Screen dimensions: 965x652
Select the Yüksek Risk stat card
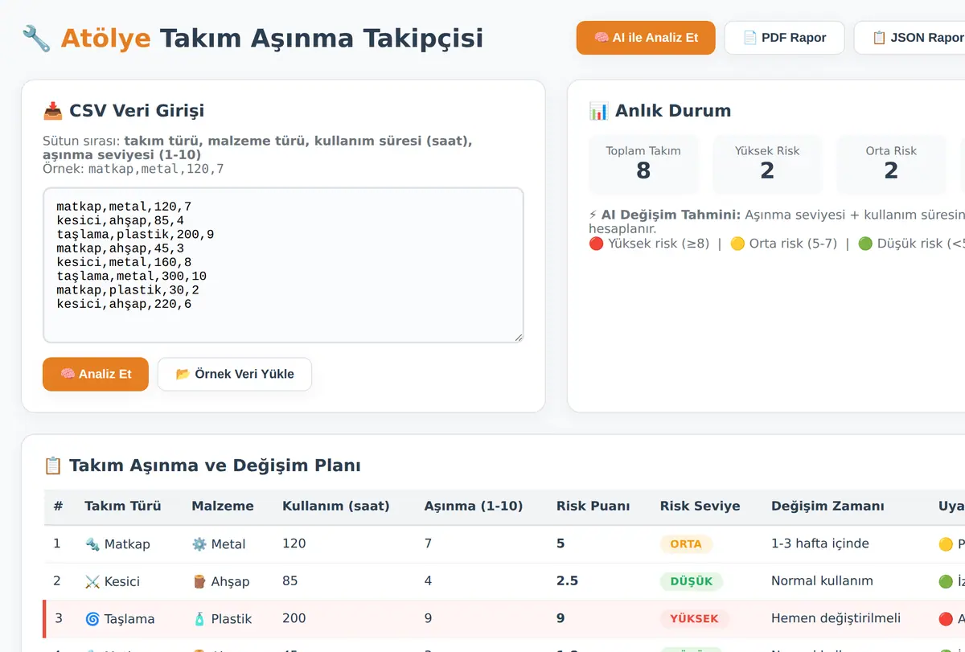tap(767, 164)
